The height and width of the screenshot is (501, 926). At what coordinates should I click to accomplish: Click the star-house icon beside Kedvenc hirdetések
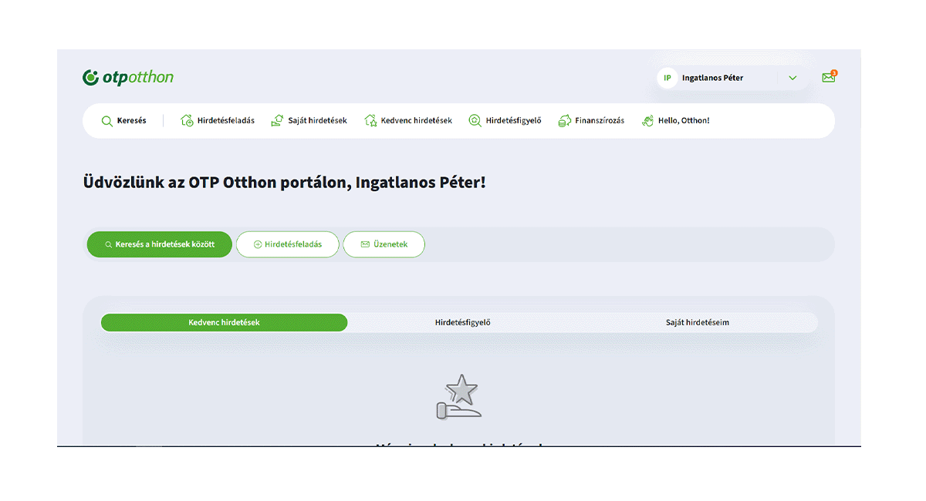(x=370, y=121)
